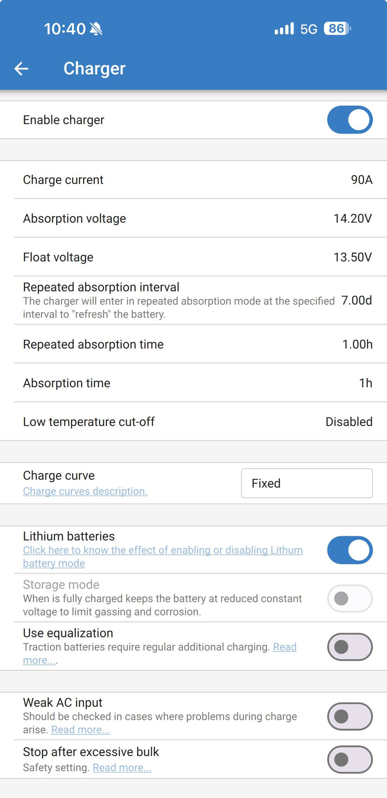Edit the Charge current 90A value
The width and height of the screenshot is (387, 798).
tap(361, 180)
